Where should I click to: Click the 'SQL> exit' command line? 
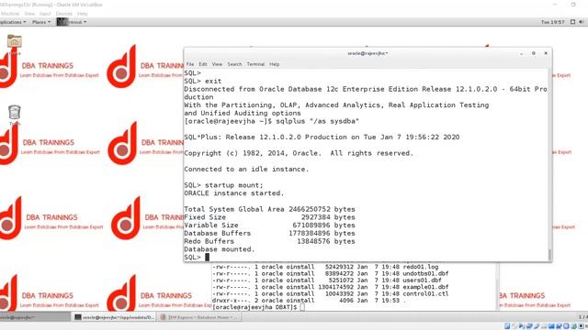203,82
